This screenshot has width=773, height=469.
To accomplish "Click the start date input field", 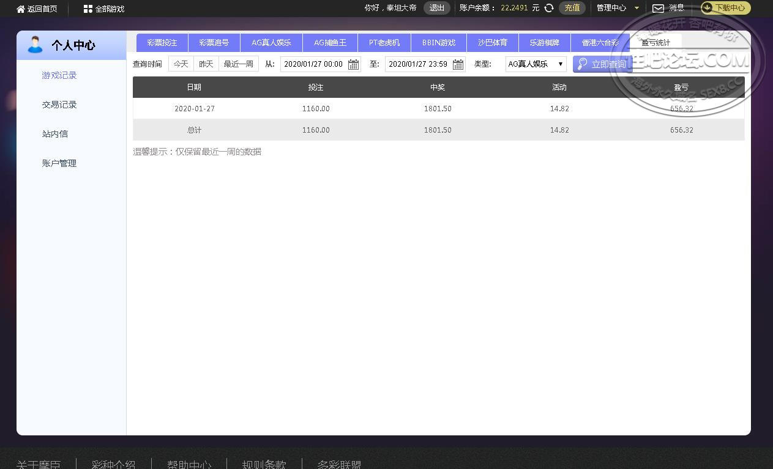I will tap(313, 64).
